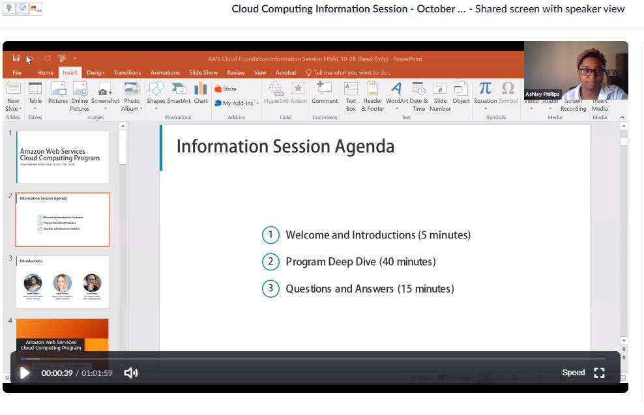Insert an Object
644x415 pixels.
click(x=461, y=93)
